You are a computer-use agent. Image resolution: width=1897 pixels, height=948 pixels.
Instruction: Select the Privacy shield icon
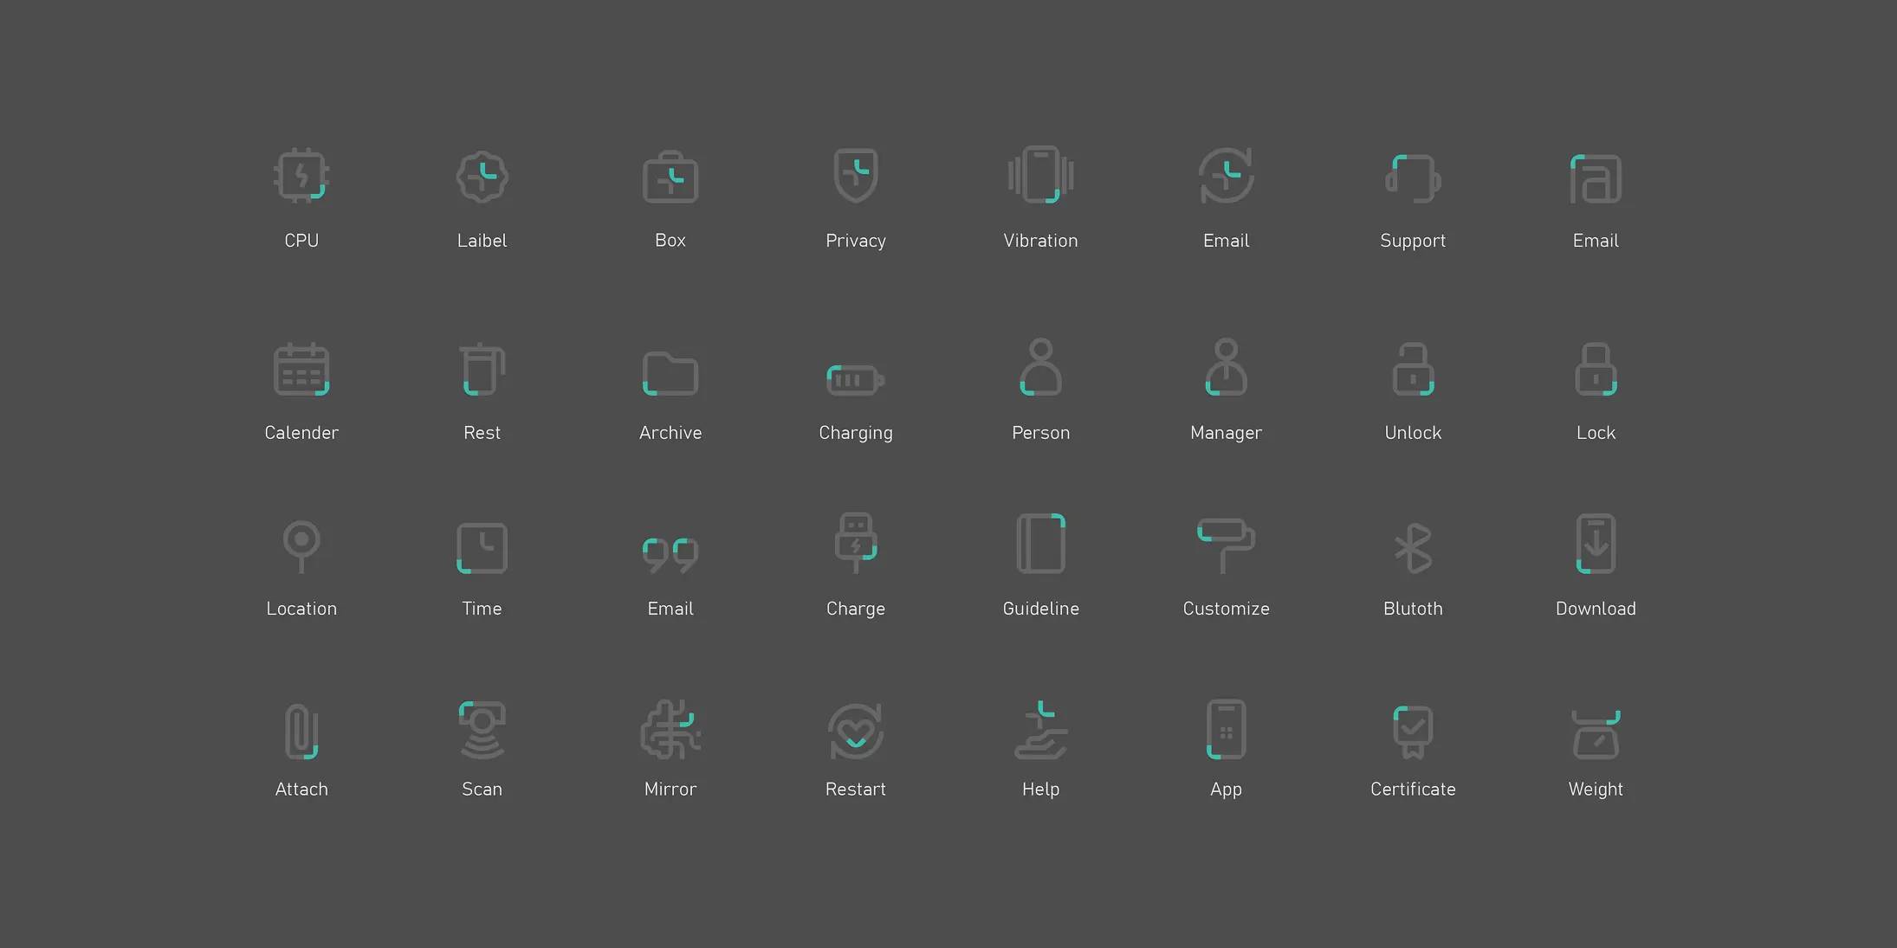point(855,175)
